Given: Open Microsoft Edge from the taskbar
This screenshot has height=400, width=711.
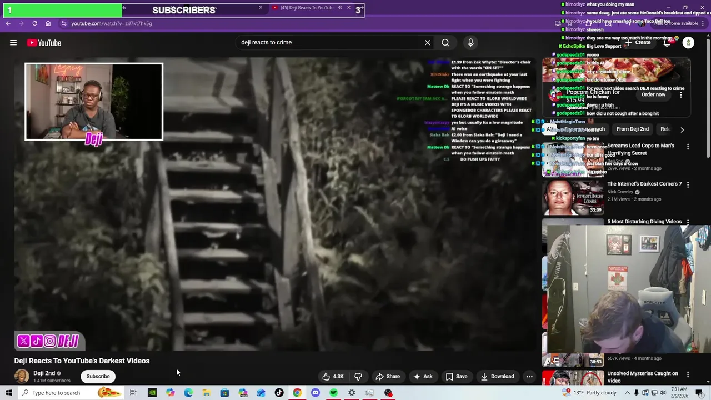Looking at the screenshot, I should 188,393.
